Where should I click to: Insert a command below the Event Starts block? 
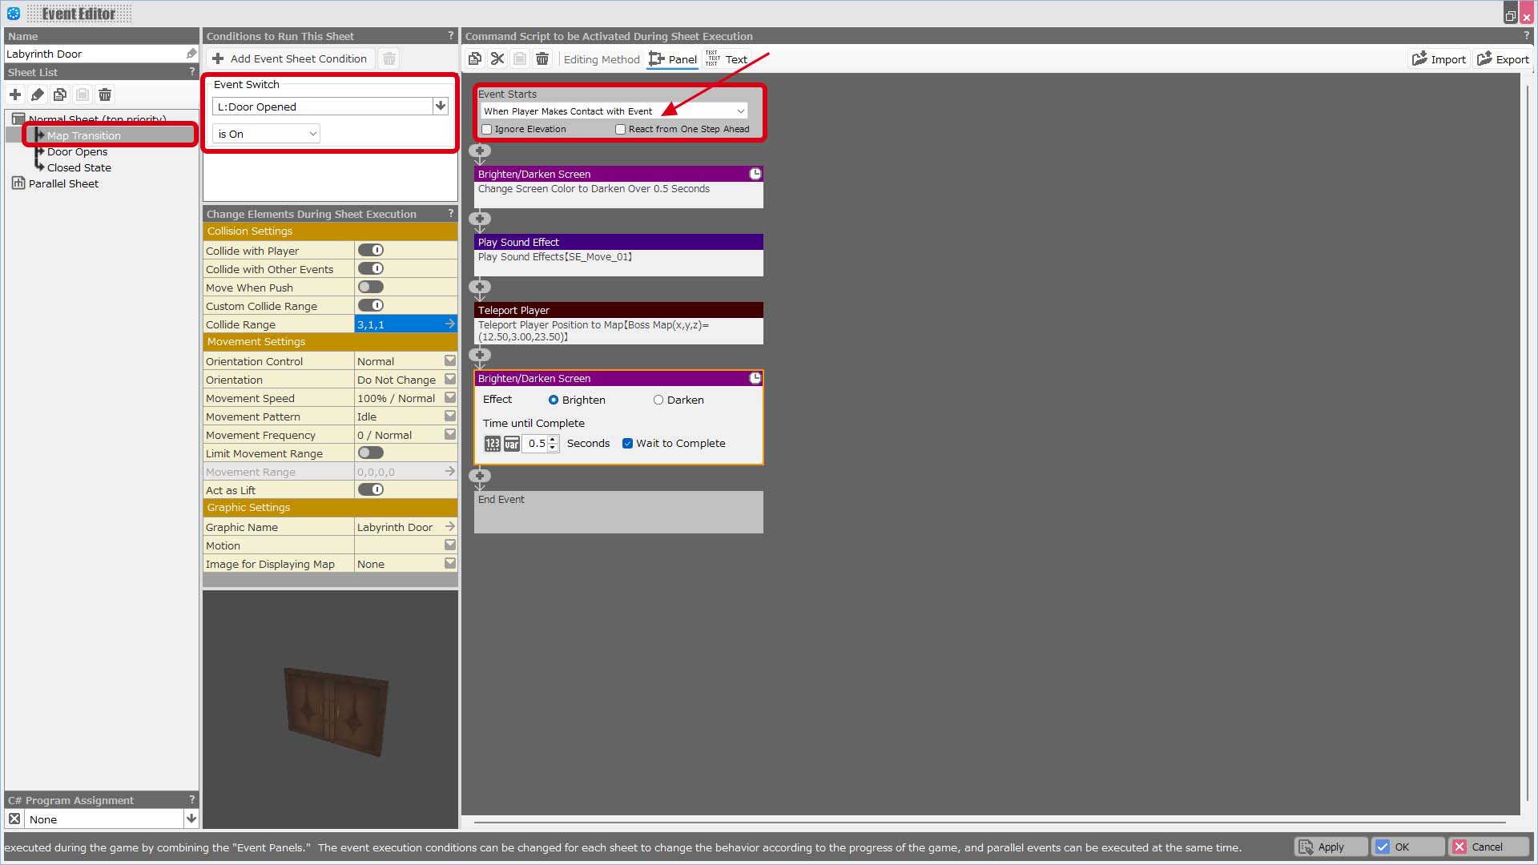[480, 151]
